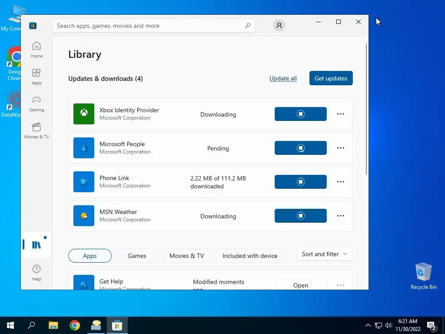Click the Library page vertical scrollbar
This screenshot has width=445, height=334.
coord(366,109)
